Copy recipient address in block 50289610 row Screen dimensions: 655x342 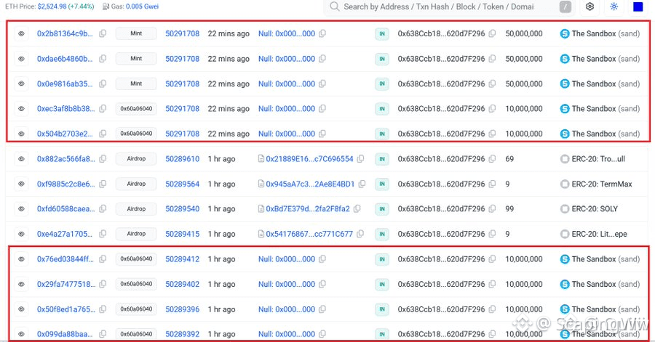[x=492, y=159]
